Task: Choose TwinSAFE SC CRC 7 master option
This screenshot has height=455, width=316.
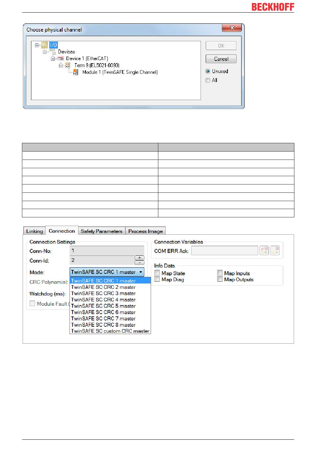Action: coord(110,319)
